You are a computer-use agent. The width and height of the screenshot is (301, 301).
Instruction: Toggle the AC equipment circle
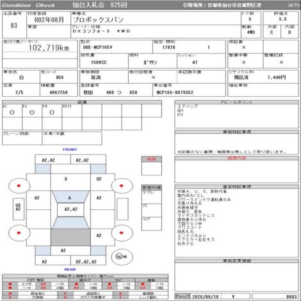pyautogui.click(x=12, y=112)
